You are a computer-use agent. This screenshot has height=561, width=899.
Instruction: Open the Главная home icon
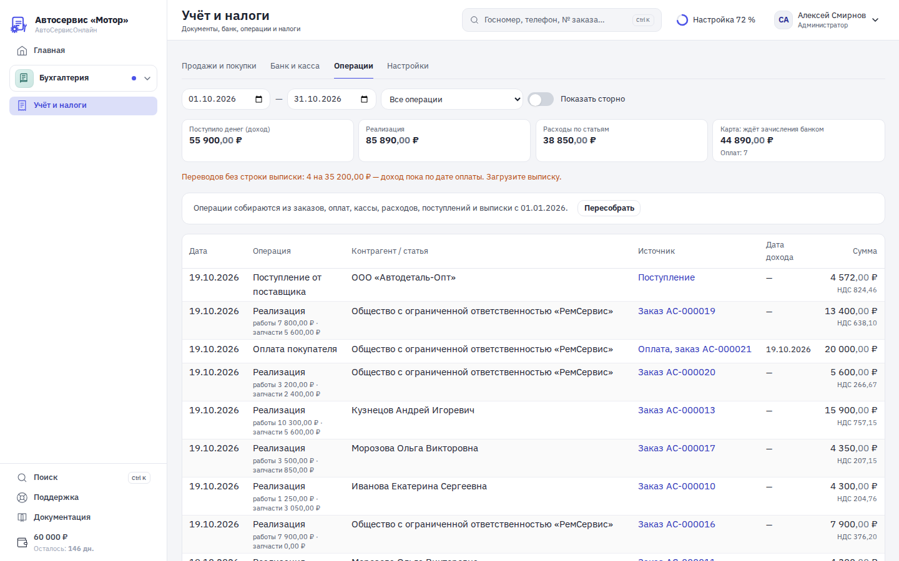coord(22,50)
